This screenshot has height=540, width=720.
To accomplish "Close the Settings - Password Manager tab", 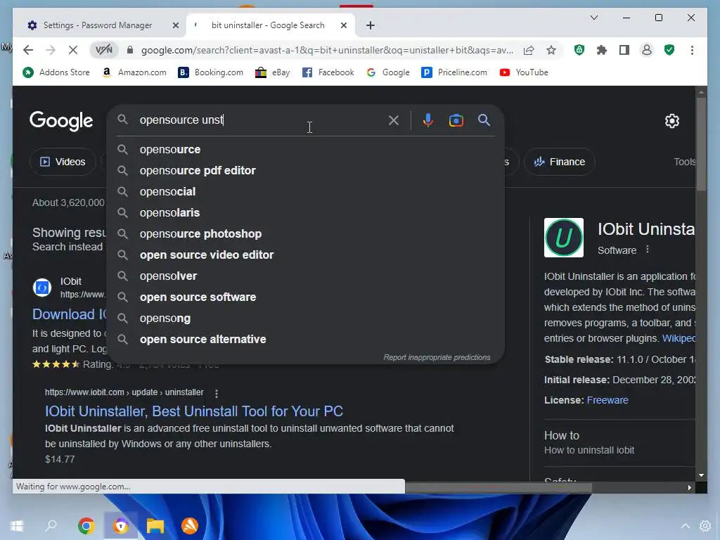I will (175, 25).
